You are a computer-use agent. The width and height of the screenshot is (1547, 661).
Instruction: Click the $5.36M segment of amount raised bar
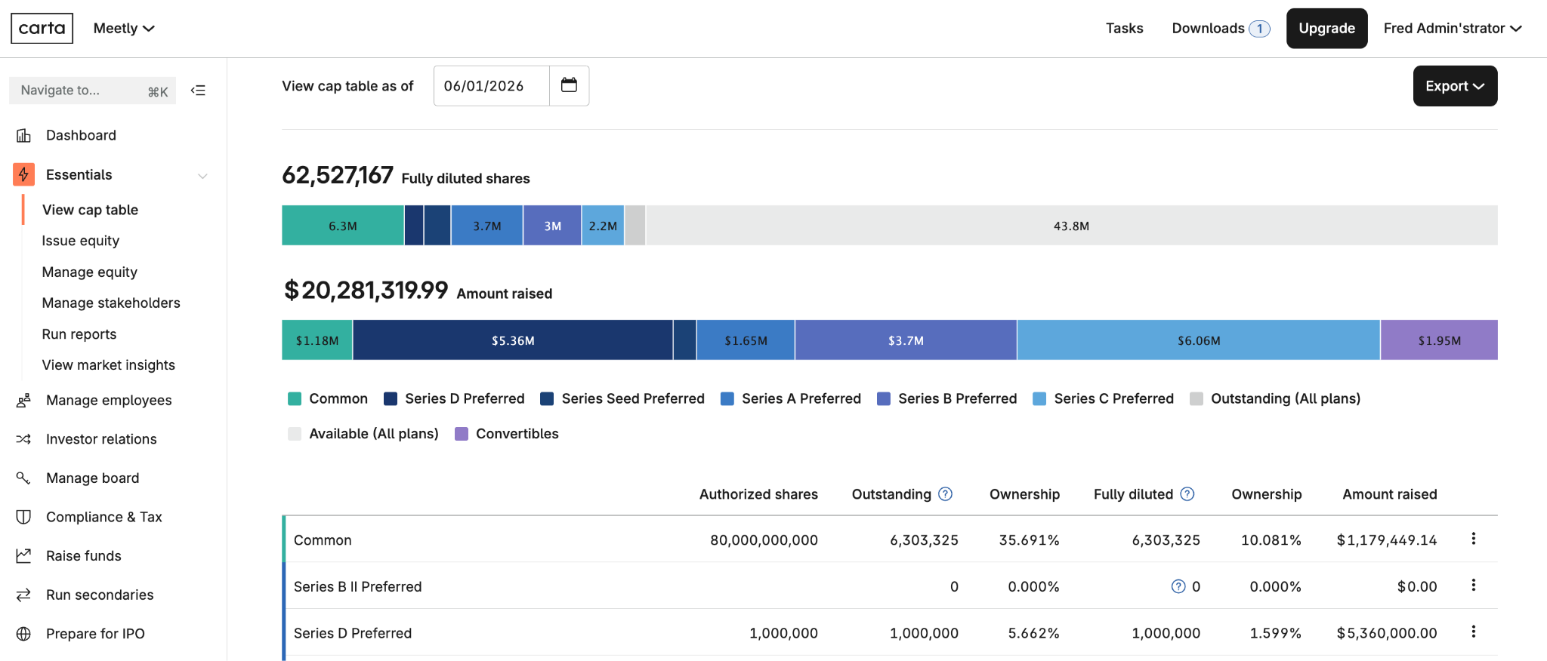513,340
